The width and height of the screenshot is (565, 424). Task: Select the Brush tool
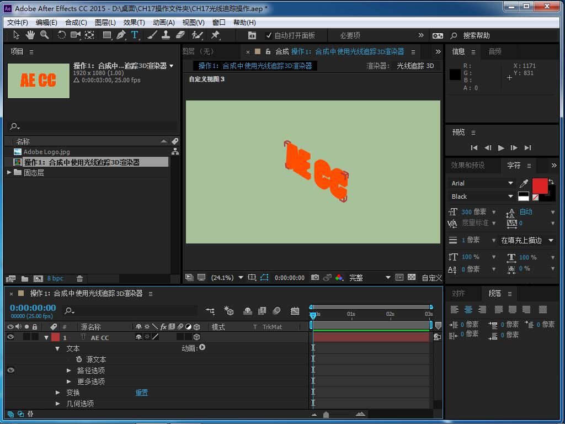152,35
